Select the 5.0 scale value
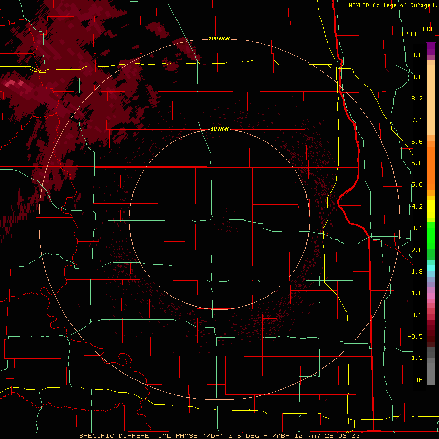Viewport: 439px width, 439px height. 417,185
